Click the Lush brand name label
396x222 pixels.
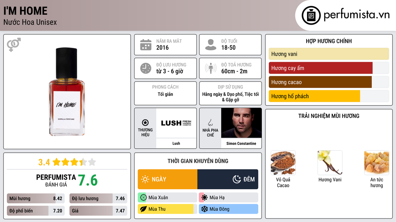point(176,143)
